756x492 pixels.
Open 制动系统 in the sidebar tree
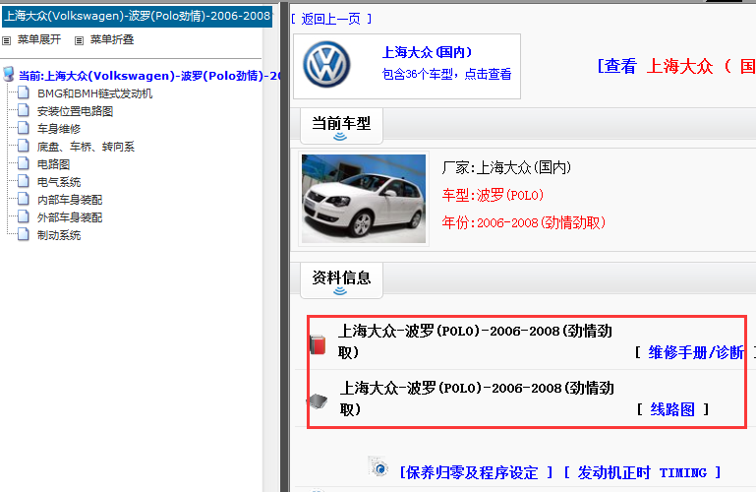(x=59, y=235)
